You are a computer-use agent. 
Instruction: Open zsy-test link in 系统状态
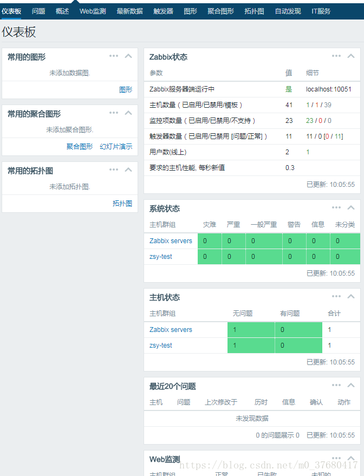(160, 257)
